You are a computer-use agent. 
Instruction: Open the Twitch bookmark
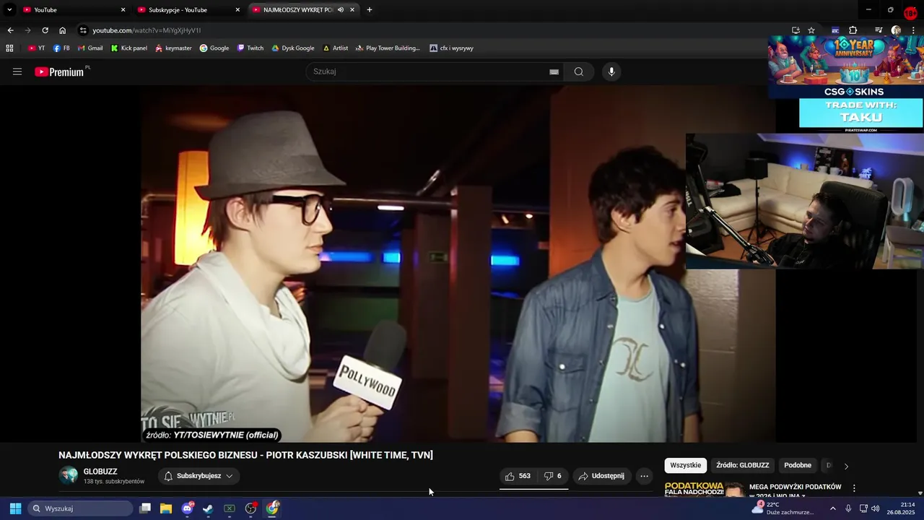[250, 48]
